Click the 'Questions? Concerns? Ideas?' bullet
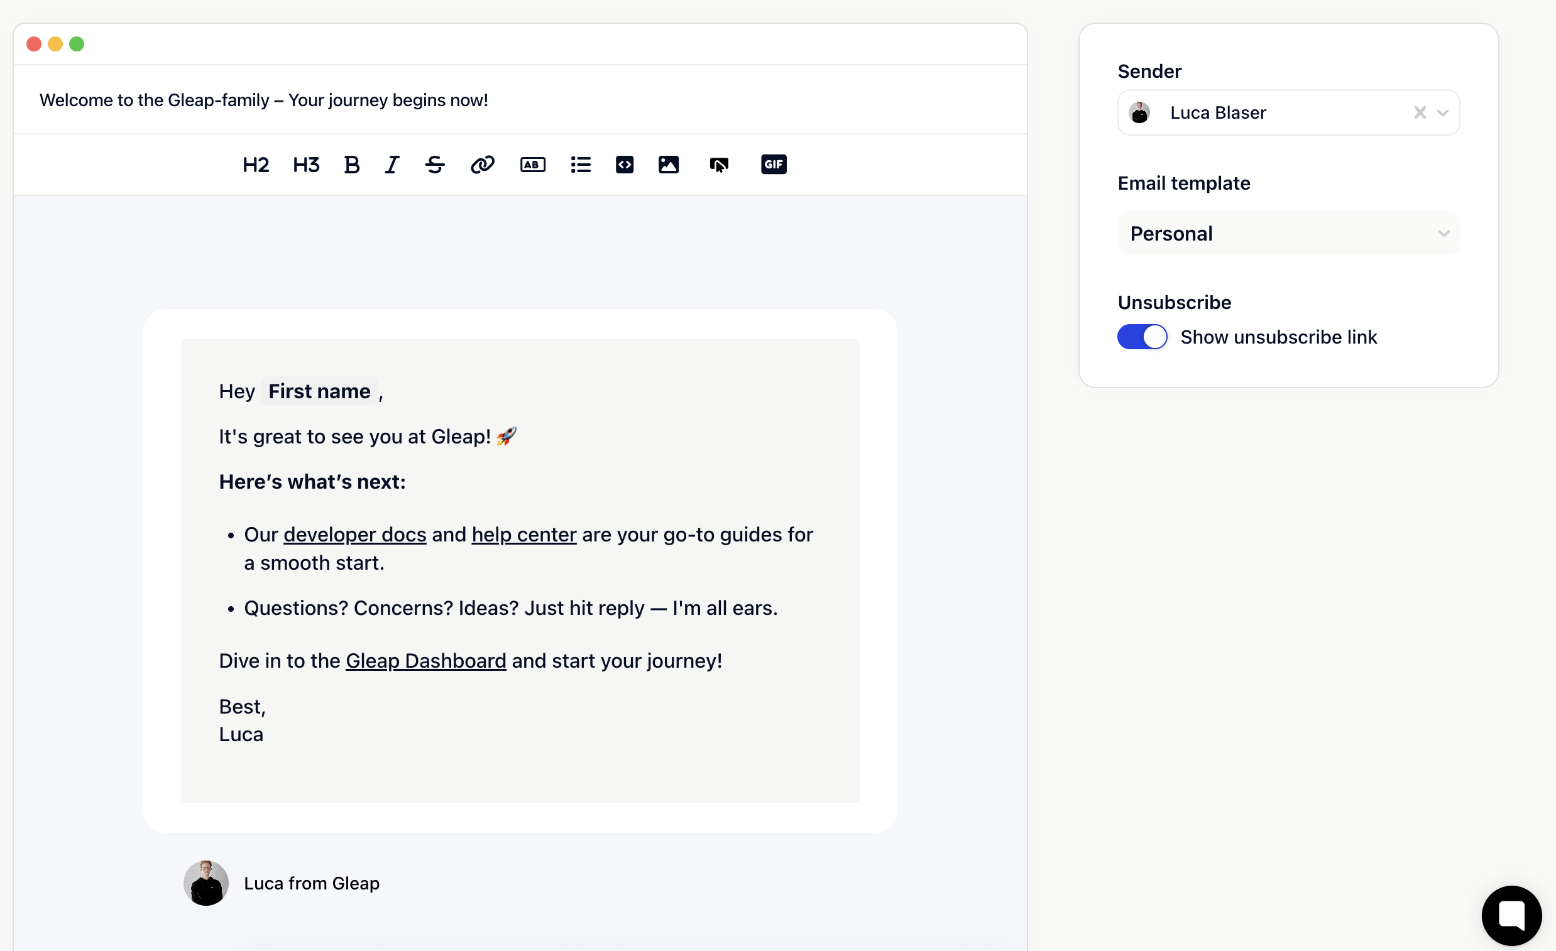 [x=510, y=607]
